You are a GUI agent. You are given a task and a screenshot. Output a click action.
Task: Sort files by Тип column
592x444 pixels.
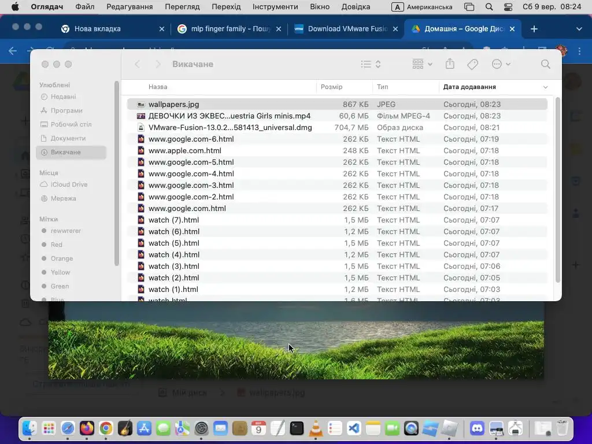(x=406, y=87)
